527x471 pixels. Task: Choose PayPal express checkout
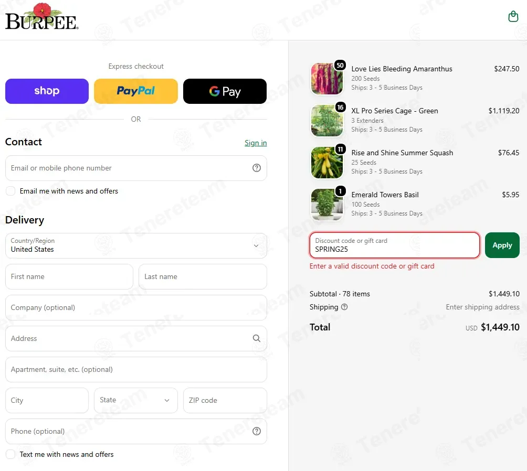click(136, 91)
